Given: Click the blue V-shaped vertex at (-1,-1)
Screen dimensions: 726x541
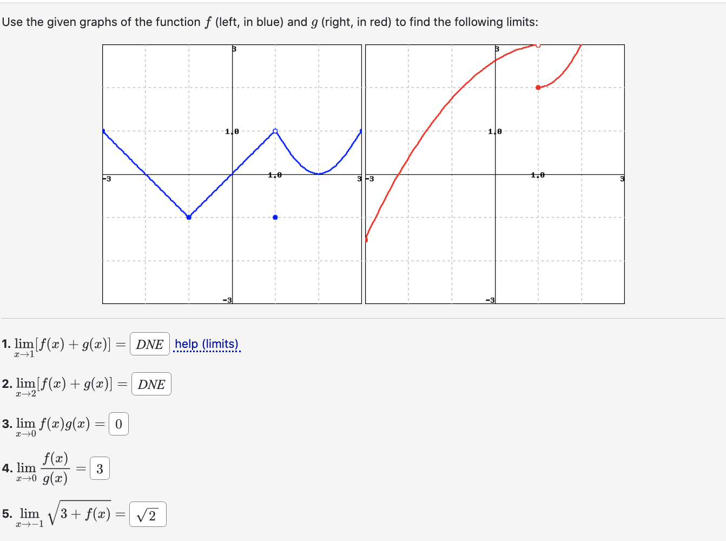Looking at the screenshot, I should (189, 217).
